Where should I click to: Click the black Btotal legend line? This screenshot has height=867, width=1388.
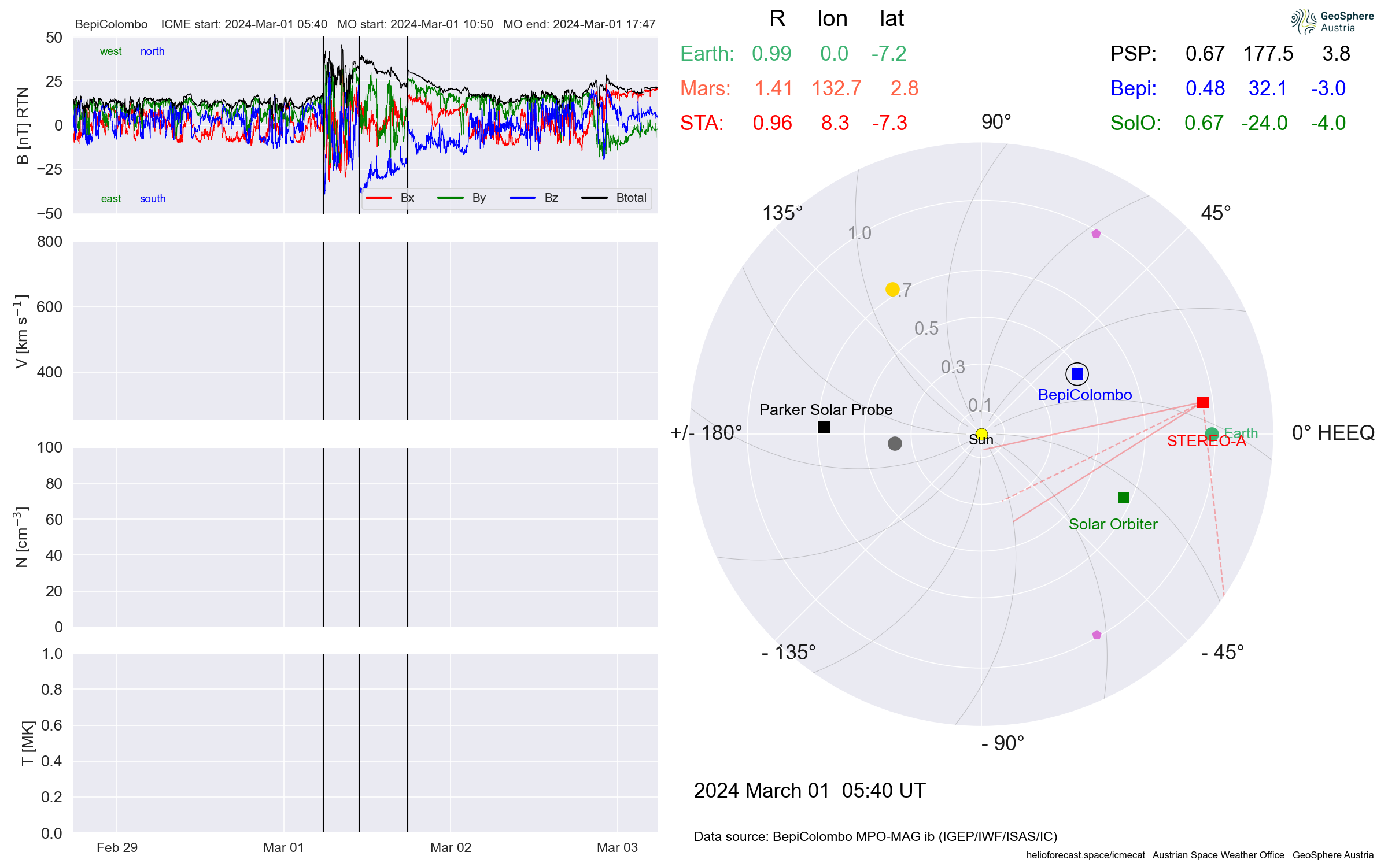(595, 198)
